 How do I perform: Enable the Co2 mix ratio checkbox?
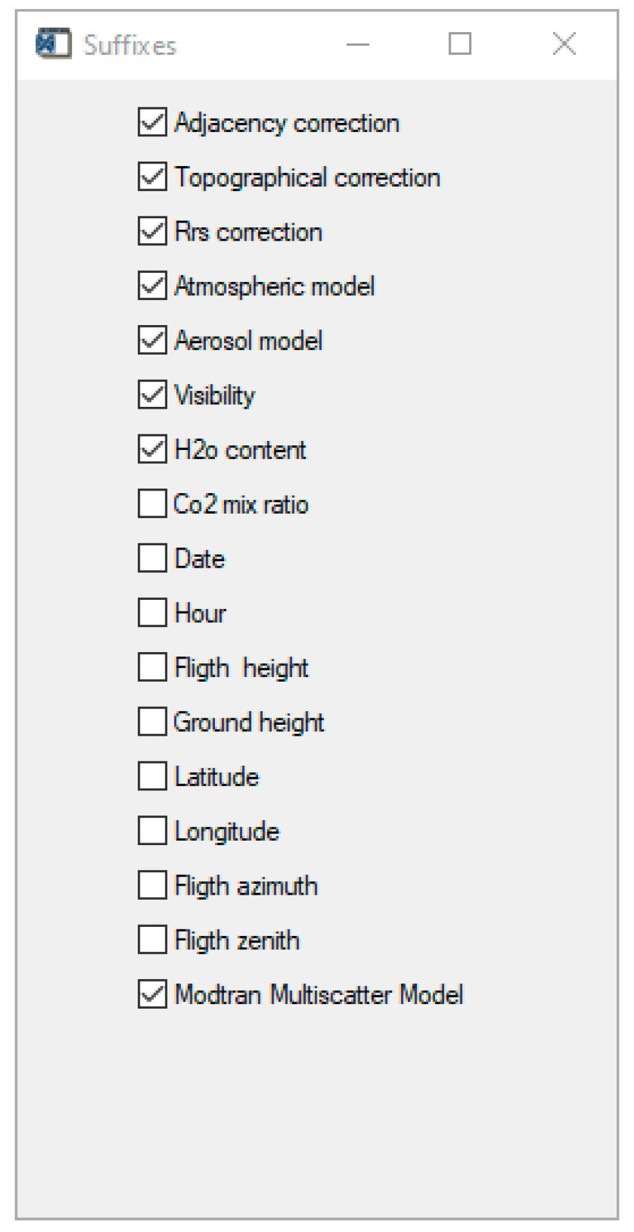[152, 504]
